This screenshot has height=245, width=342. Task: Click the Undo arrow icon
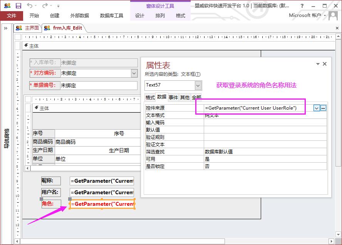pyautogui.click(x=30, y=6)
